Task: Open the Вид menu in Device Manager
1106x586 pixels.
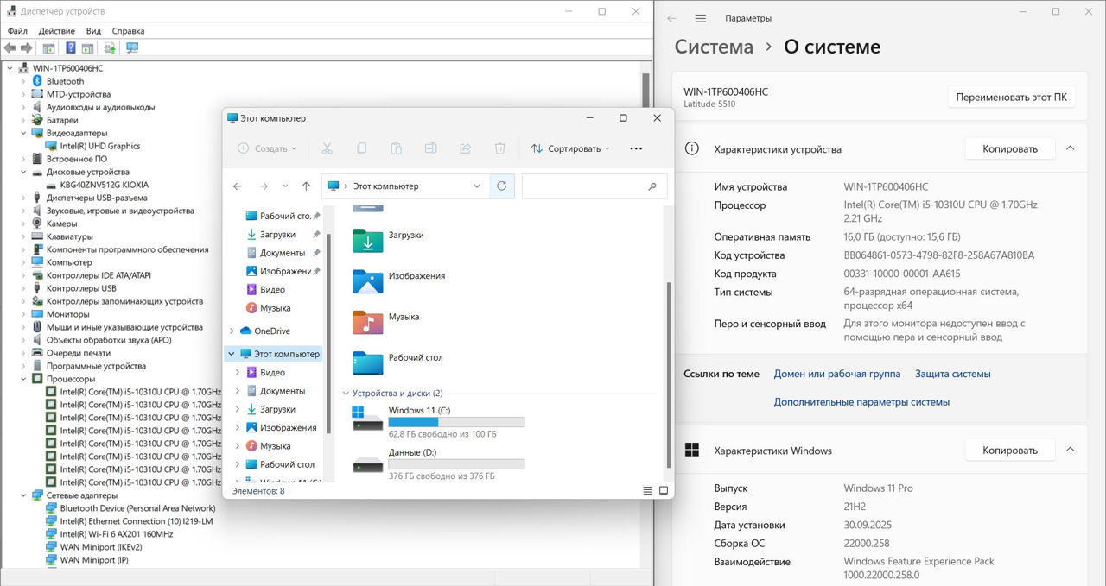Action: point(93,30)
